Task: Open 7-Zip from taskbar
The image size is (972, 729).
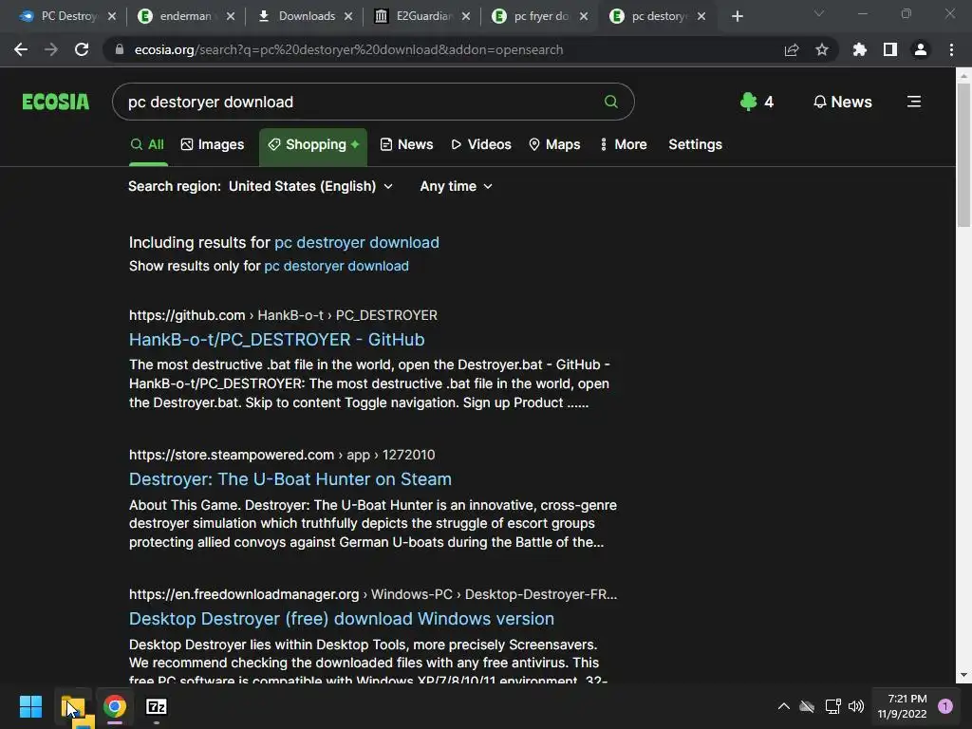Action: (x=157, y=706)
